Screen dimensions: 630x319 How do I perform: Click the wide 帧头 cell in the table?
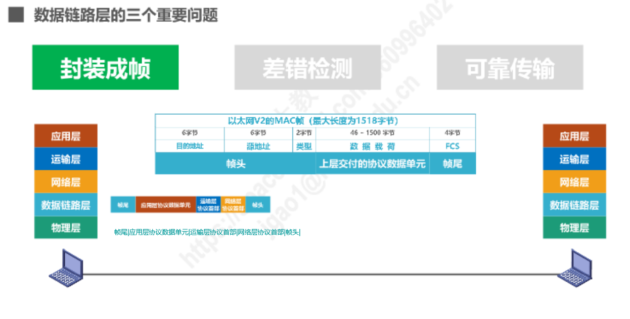point(236,164)
